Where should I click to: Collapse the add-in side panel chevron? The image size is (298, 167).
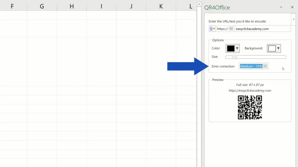click(293, 19)
